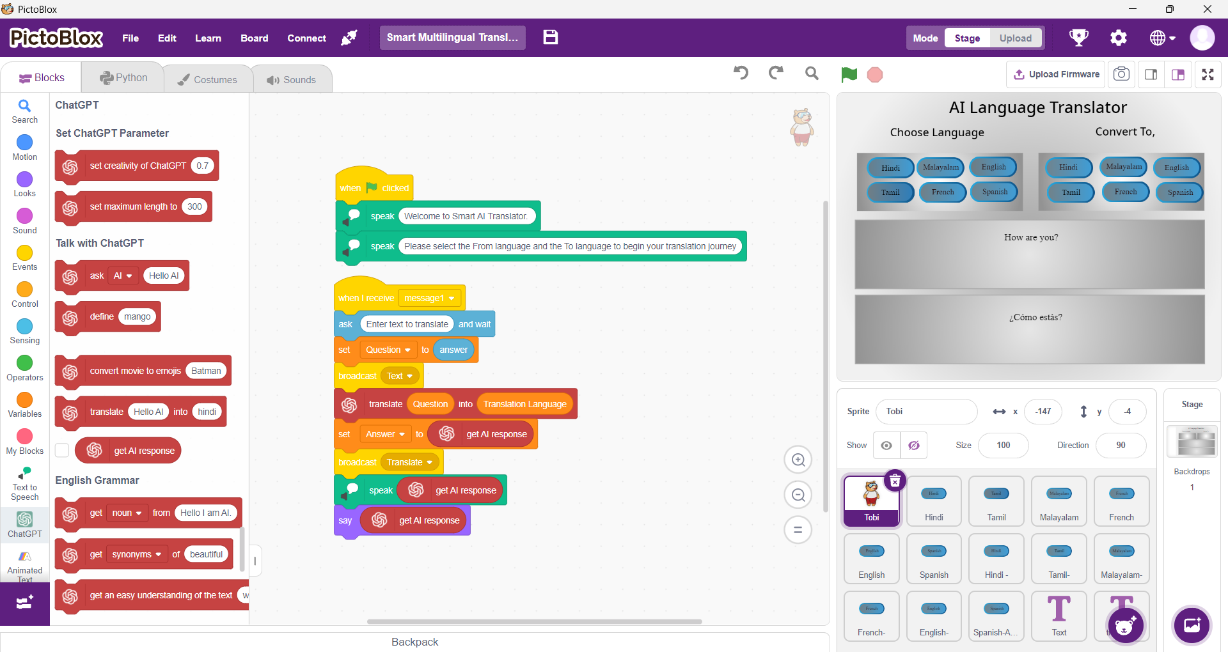Click the Size field showing 100
The image size is (1228, 652).
coord(1003,446)
